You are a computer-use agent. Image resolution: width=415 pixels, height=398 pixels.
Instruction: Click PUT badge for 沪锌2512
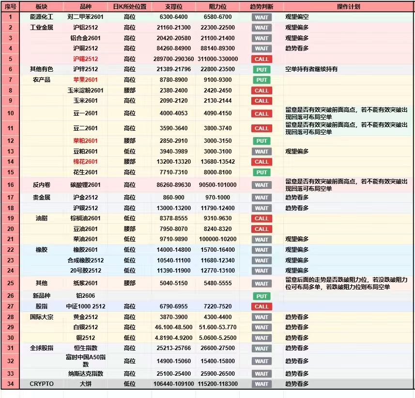click(261, 70)
